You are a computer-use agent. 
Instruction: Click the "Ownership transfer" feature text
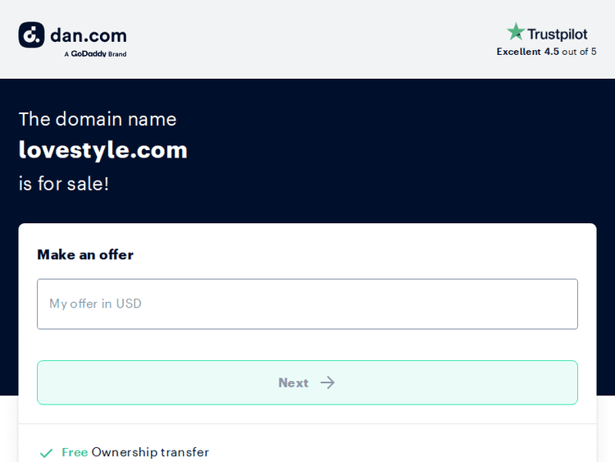tap(150, 452)
